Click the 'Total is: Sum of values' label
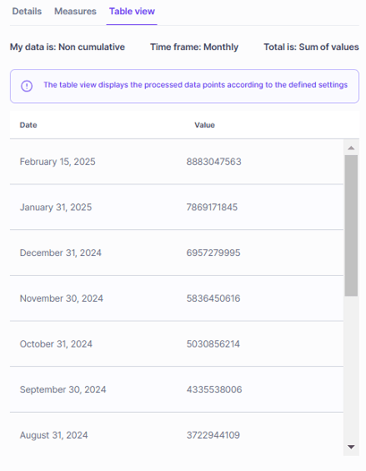Viewport: 366px width, 471px height. coord(311,47)
